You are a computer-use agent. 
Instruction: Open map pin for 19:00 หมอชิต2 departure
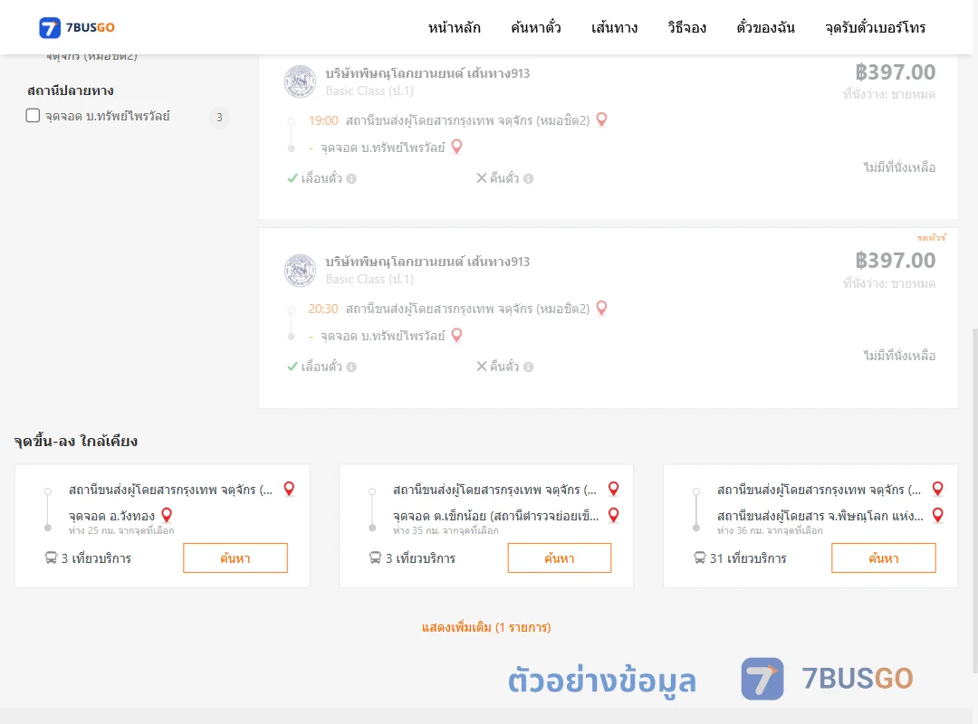click(601, 119)
